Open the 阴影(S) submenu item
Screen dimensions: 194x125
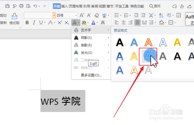(91, 38)
